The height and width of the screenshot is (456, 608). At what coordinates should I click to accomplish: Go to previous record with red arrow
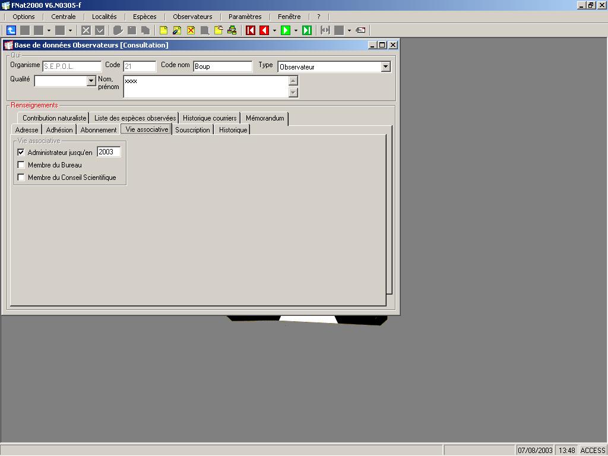[264, 30]
